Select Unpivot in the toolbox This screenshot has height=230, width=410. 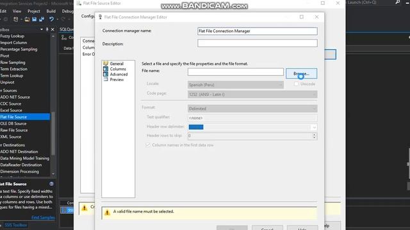tap(7, 82)
